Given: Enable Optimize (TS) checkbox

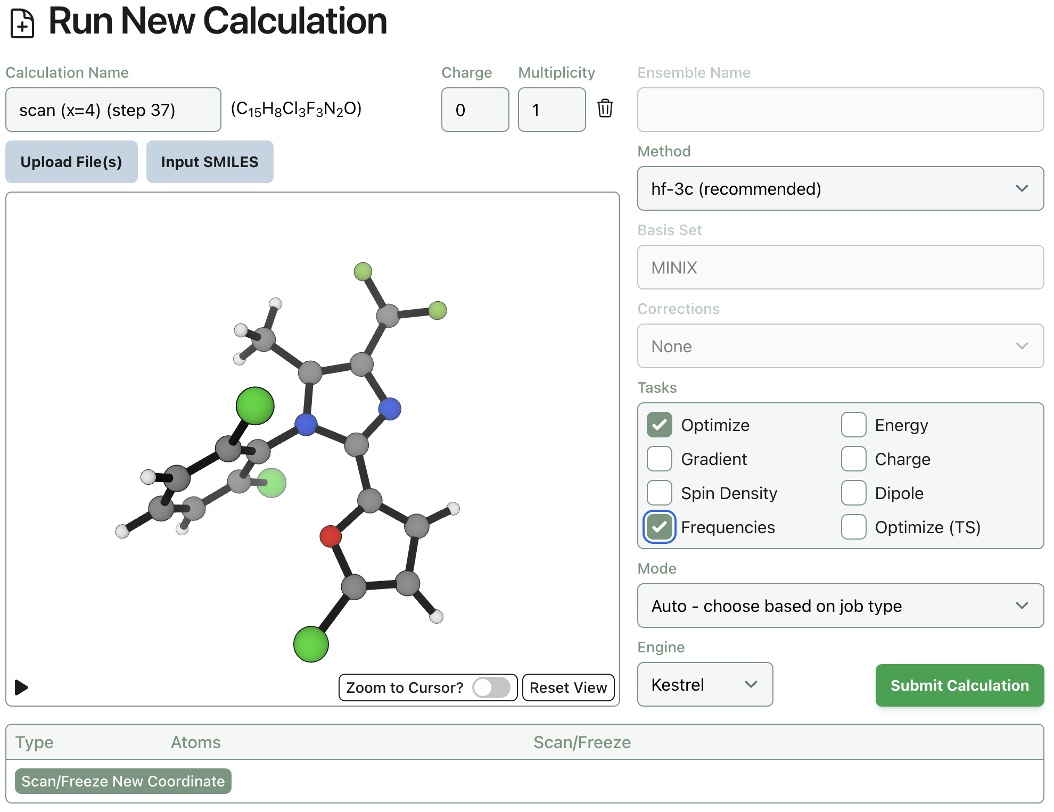Looking at the screenshot, I should point(853,527).
